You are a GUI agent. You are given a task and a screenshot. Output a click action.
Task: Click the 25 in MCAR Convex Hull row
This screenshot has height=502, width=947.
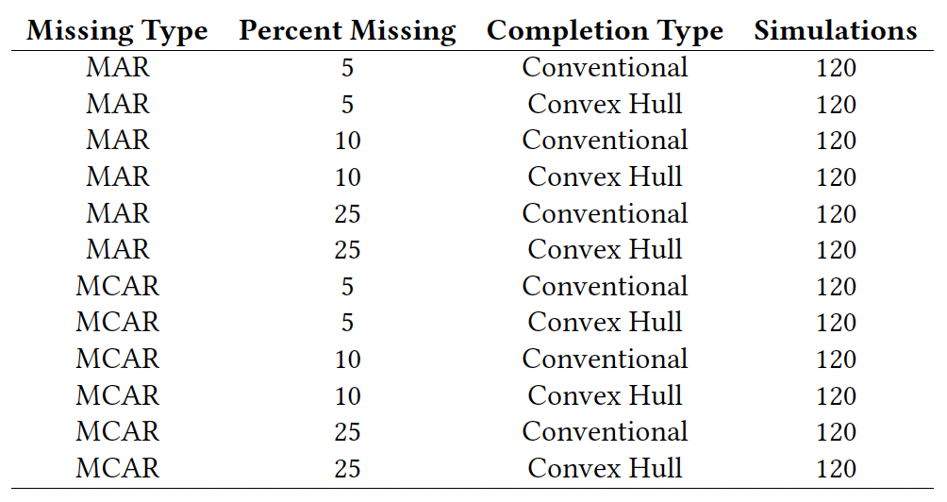[x=347, y=469]
